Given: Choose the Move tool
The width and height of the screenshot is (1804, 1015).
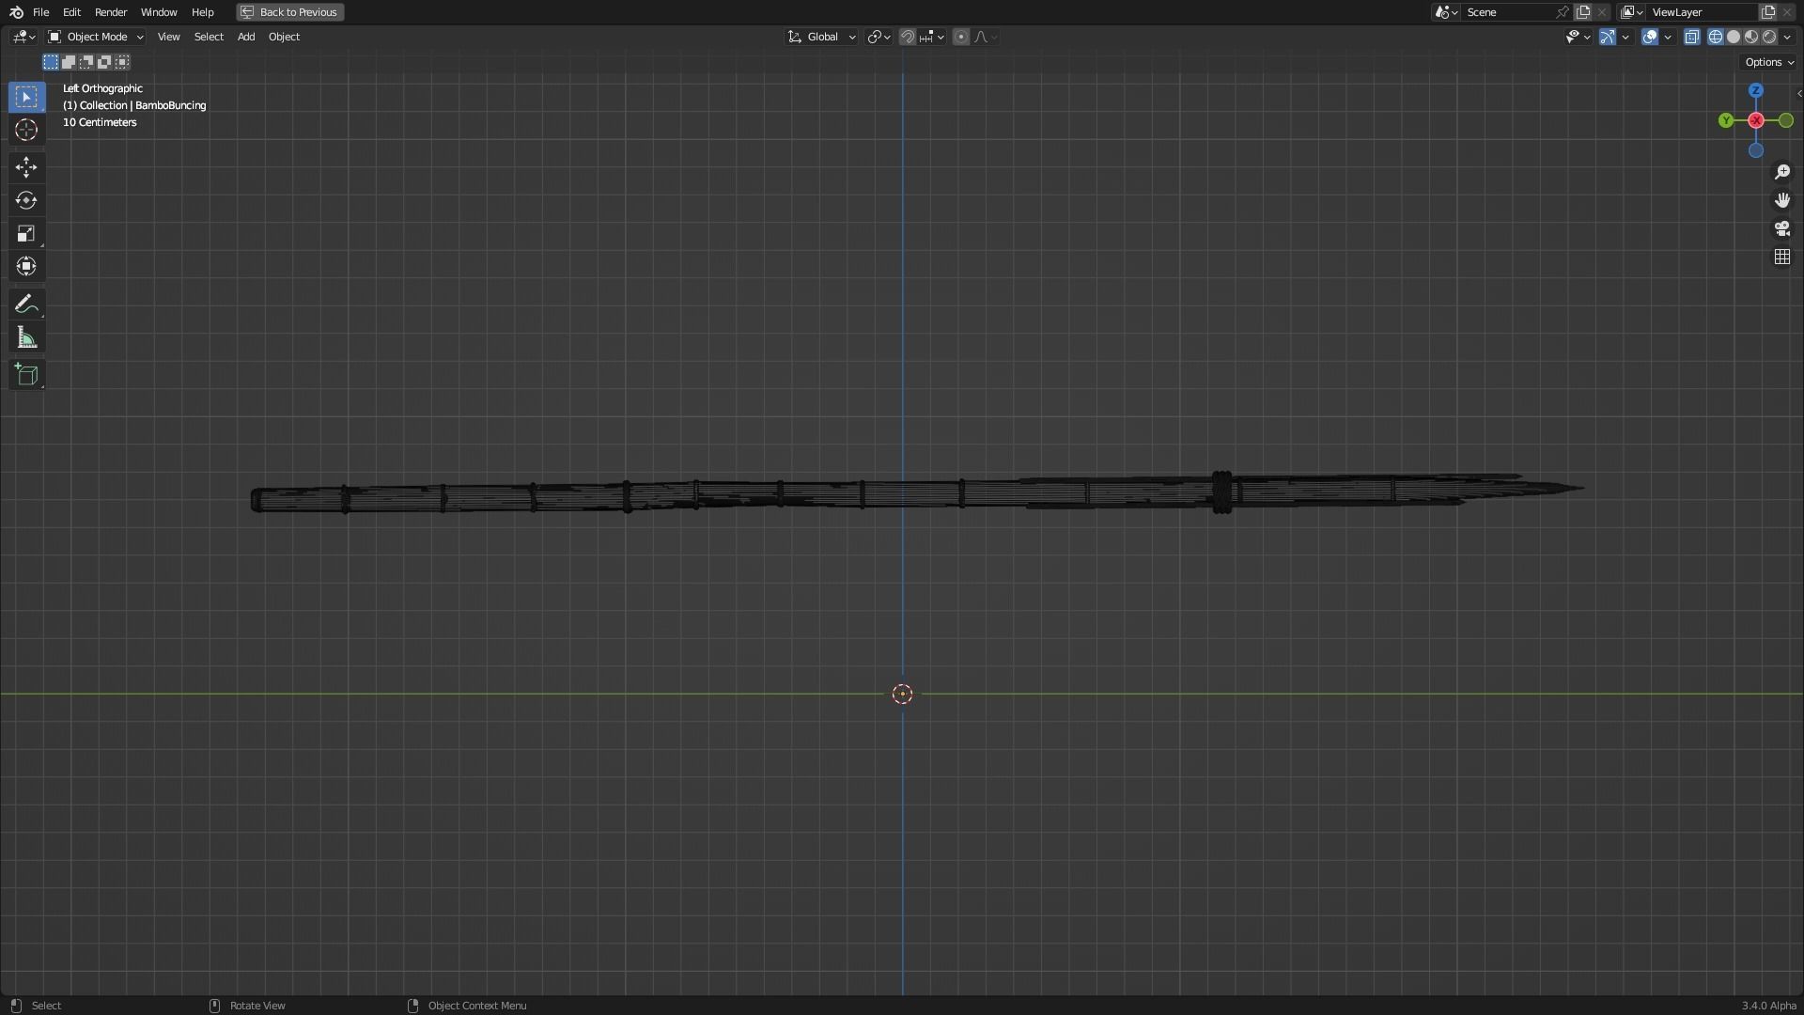Looking at the screenshot, I should coord(26,167).
